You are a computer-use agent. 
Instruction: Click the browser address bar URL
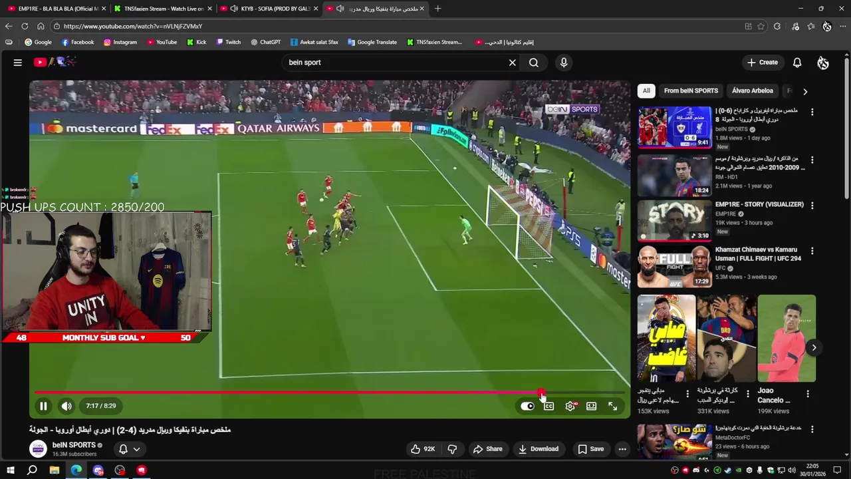[133, 26]
